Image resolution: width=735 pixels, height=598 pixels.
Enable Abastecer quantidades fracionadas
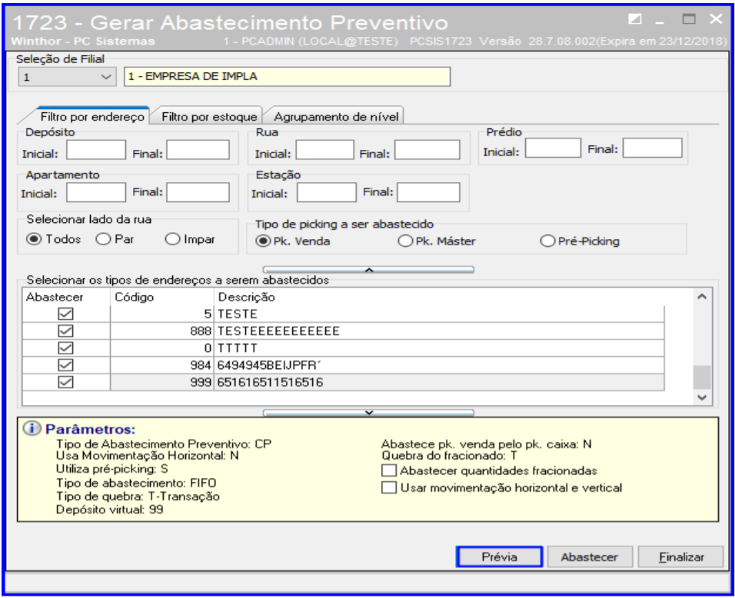[490, 470]
